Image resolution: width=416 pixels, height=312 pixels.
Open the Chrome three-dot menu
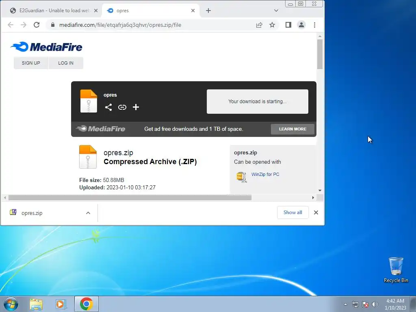coord(315,25)
